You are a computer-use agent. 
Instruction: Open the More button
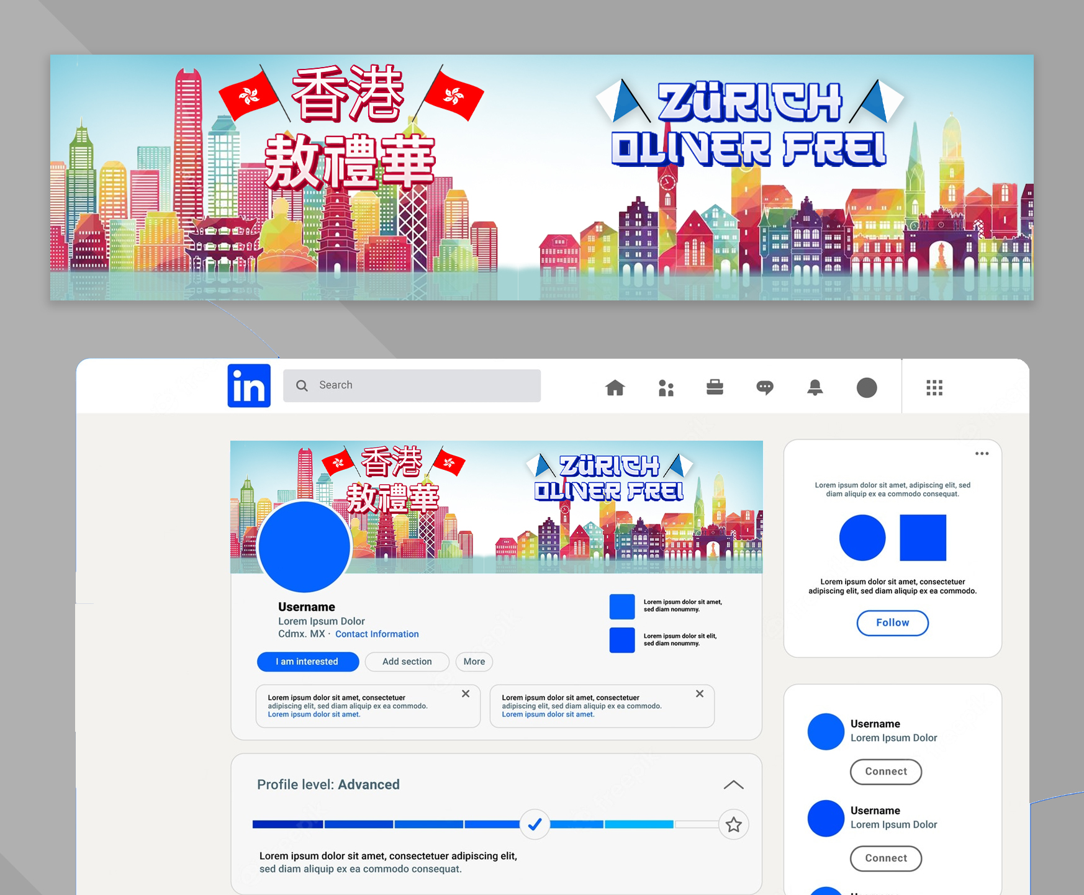pyautogui.click(x=474, y=662)
